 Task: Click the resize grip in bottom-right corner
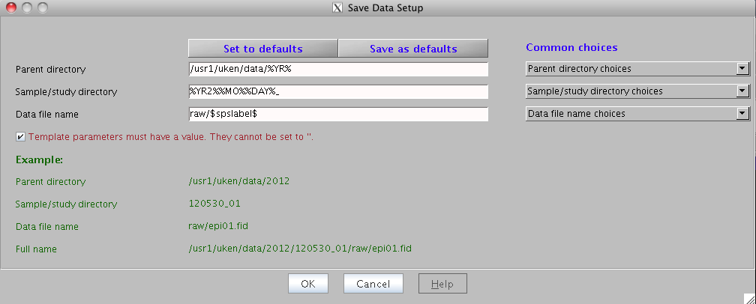(x=749, y=298)
